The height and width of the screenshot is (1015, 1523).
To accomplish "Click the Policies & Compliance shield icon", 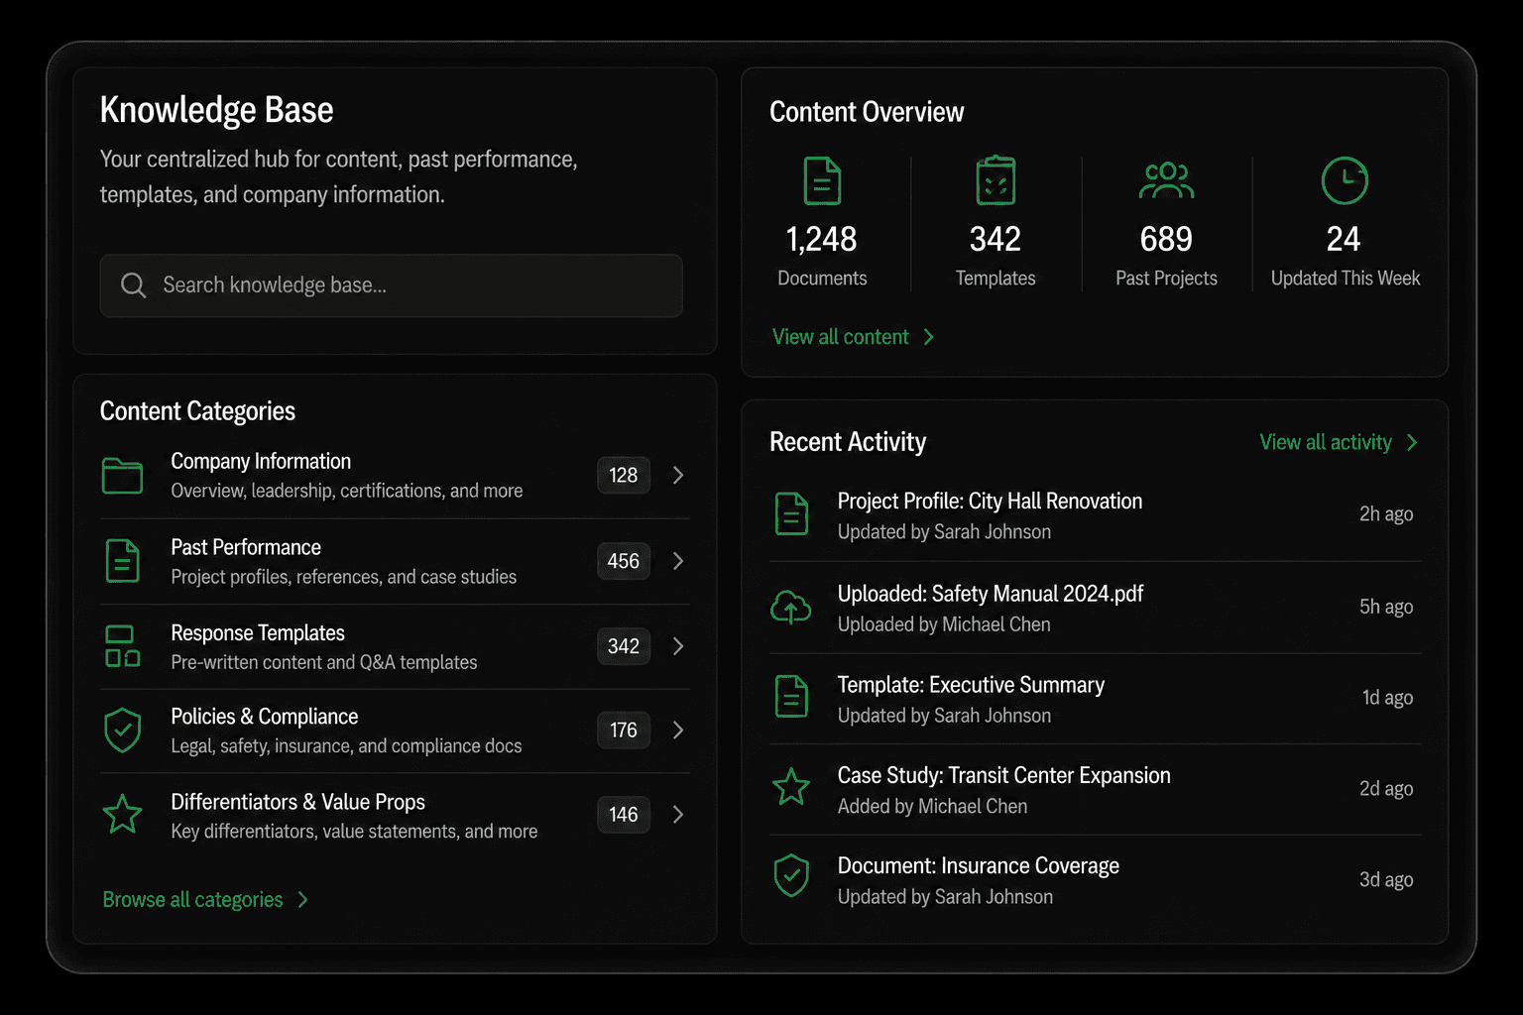I will (x=122, y=731).
